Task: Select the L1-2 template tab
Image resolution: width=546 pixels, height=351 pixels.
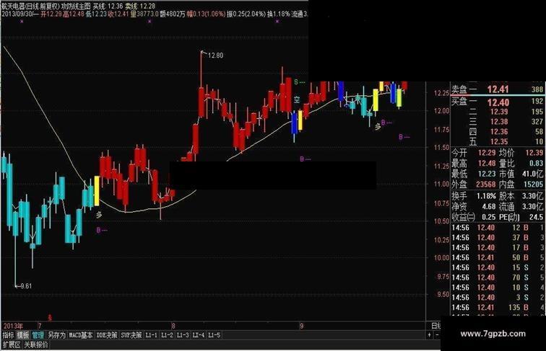Action: point(167,335)
